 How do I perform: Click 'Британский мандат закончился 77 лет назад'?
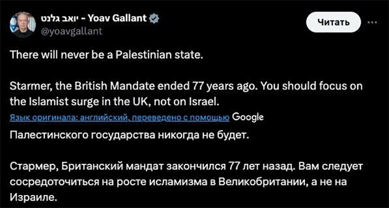pos(177,167)
